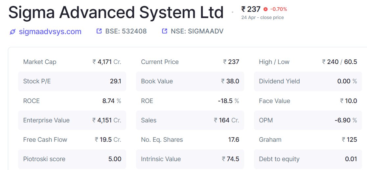Select the Dividend Yield row
This screenshot has height=170, width=367.
pos(308,81)
